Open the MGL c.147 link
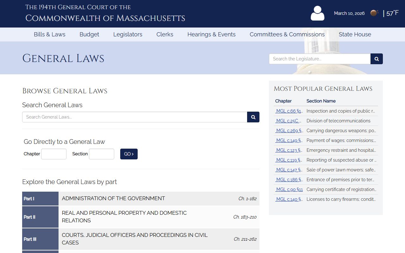The height and width of the screenshot is (253, 405). [289, 170]
